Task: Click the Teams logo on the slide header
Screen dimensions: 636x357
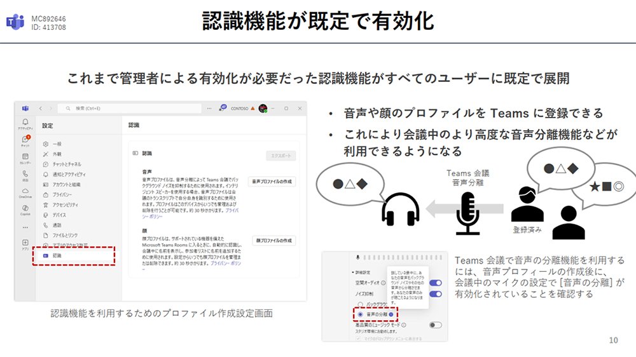Action: pos(15,22)
